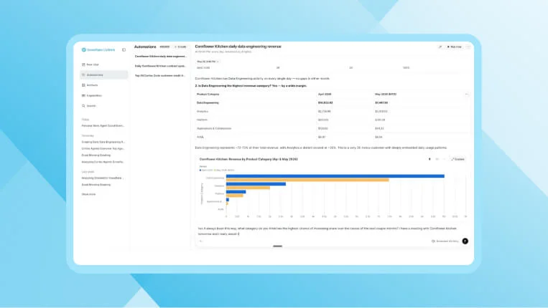Select Daily Cornflower Kitchen contract automation
This screenshot has height=308, width=548.
tap(160, 66)
